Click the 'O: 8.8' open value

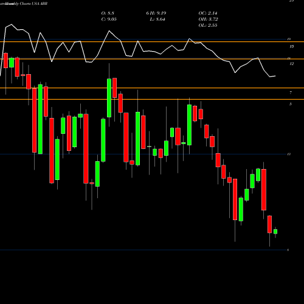coord(108,13)
